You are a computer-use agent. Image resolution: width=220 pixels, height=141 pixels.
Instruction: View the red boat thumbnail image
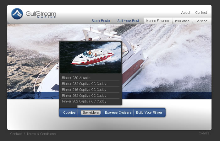tap(91, 57)
